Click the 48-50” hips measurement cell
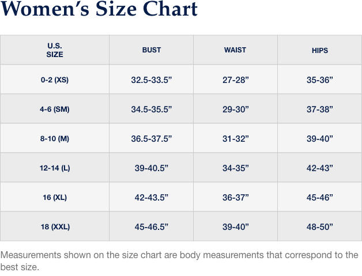362x276 pixels. (x=320, y=227)
